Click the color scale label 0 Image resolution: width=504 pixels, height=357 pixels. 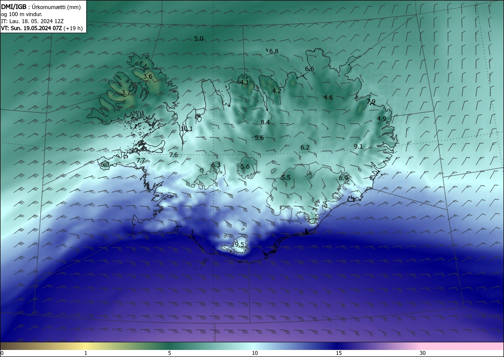(2, 353)
